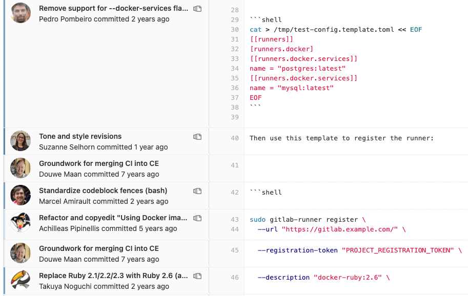468x296 pixels.
Task: Click Suzanne Selhorn's avatar
Action: click(x=21, y=141)
